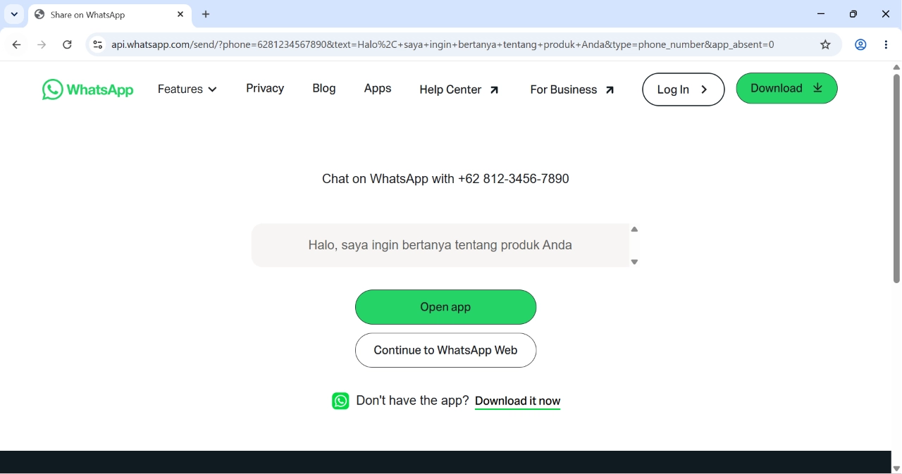View site information icon in address bar
The height and width of the screenshot is (474, 902).
[98, 44]
